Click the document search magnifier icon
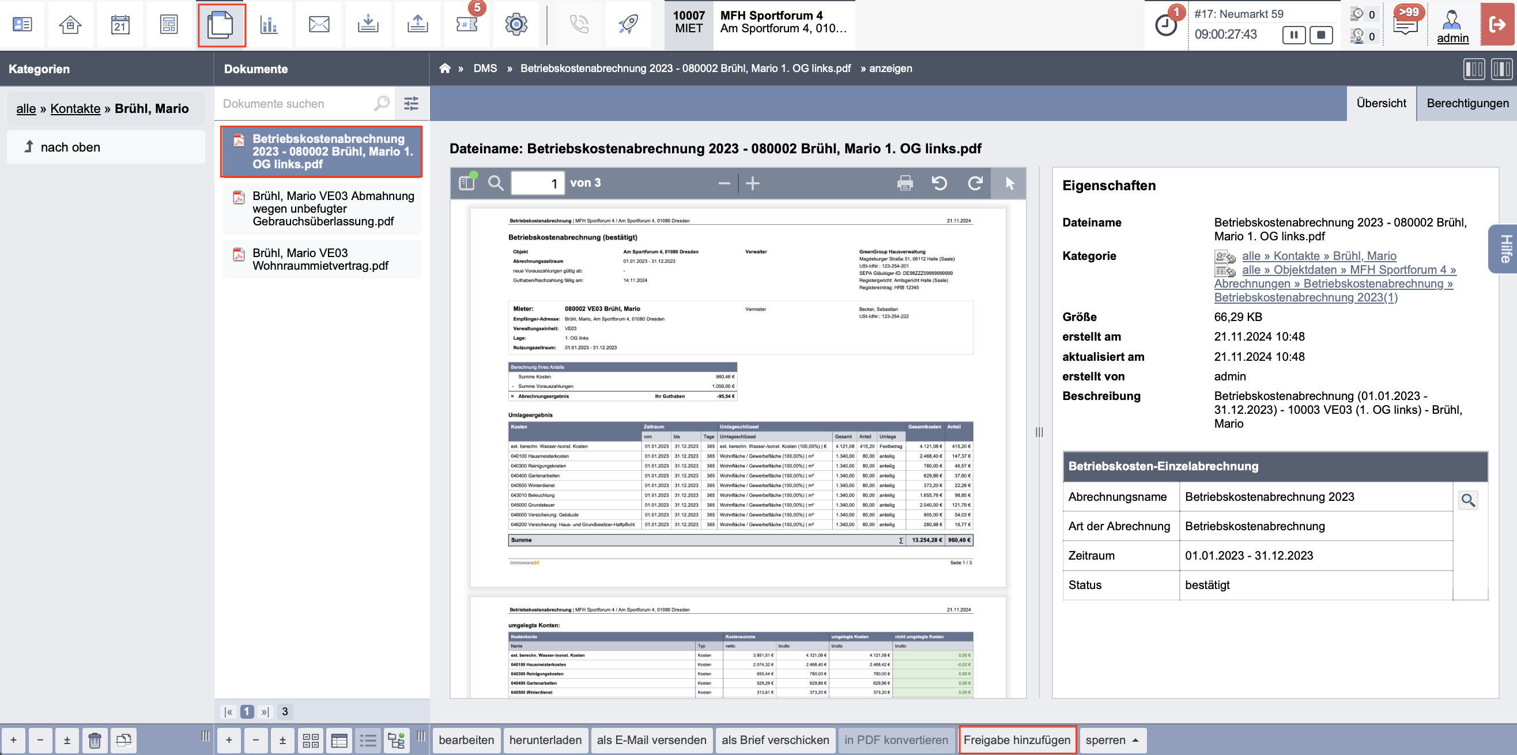The image size is (1517, 755). (382, 104)
